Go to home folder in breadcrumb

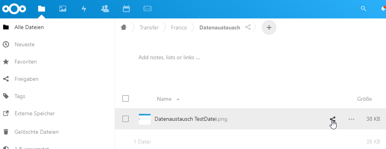(x=124, y=27)
